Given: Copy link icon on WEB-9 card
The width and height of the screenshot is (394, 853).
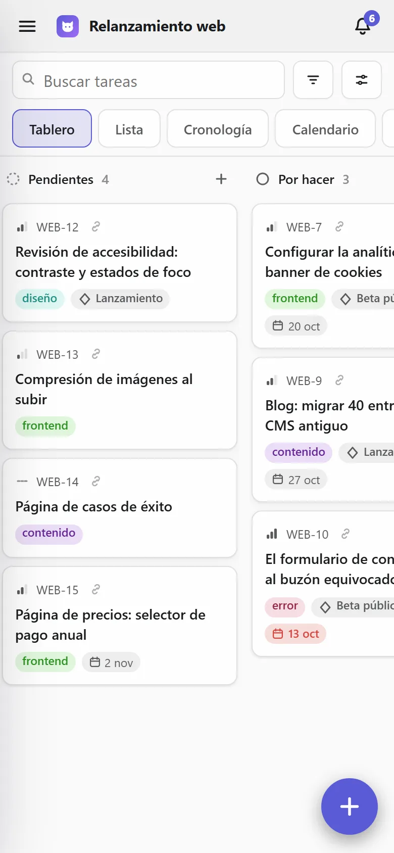Looking at the screenshot, I should (x=339, y=381).
